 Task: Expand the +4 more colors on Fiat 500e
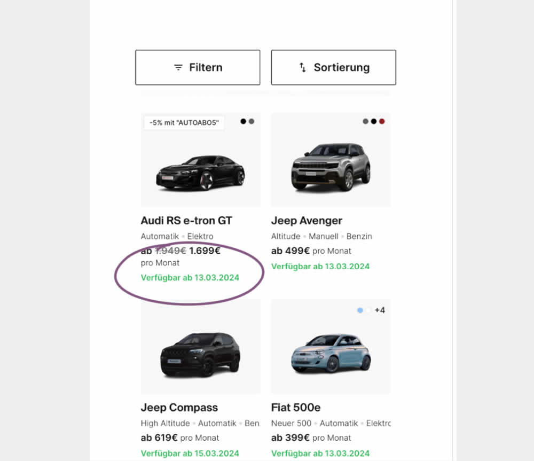click(x=380, y=310)
